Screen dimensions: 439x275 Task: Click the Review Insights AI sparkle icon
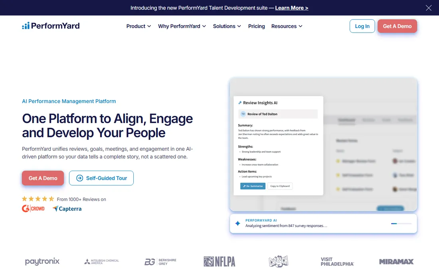(x=240, y=103)
